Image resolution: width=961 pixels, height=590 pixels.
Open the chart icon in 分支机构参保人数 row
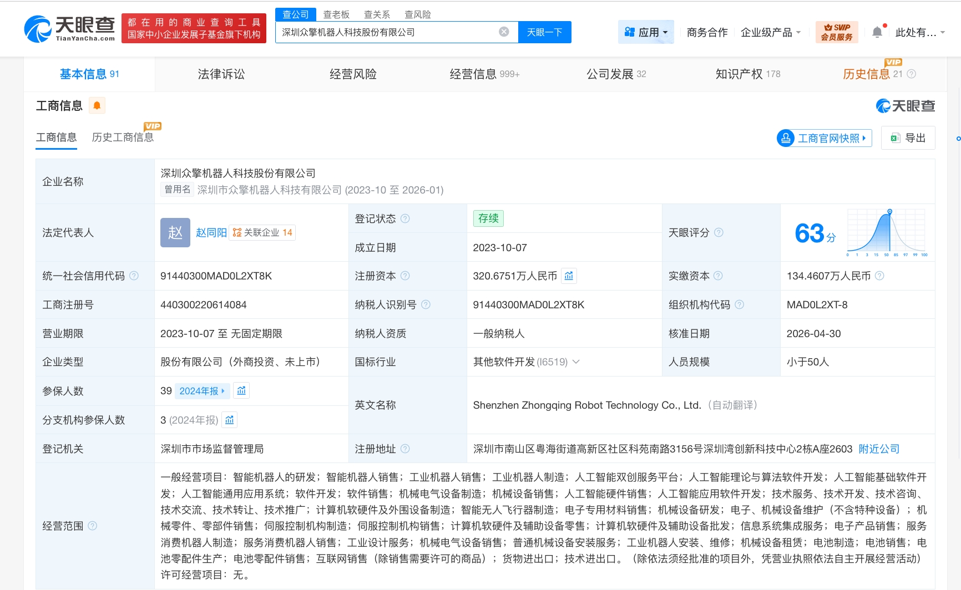tap(230, 420)
